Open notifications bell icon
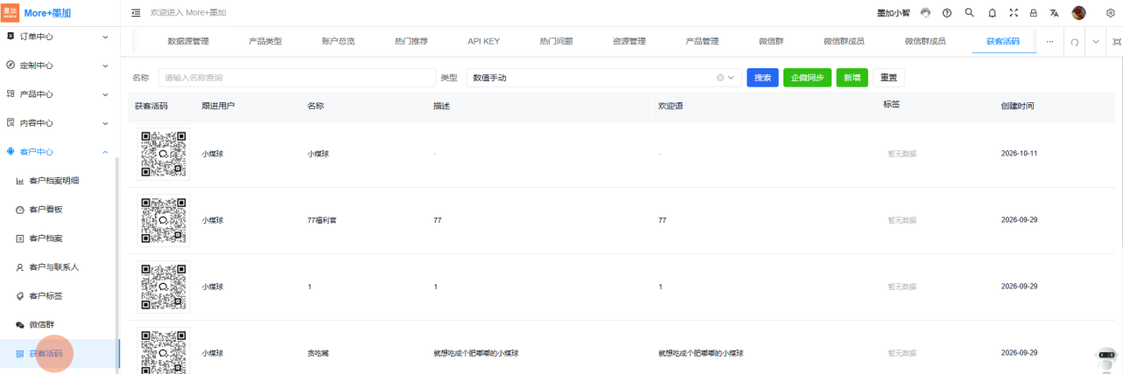Image resolution: width=1123 pixels, height=374 pixels. [x=992, y=13]
